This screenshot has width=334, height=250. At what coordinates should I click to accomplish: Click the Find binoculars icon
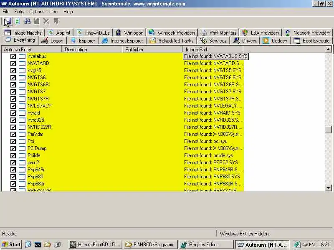[27, 21]
